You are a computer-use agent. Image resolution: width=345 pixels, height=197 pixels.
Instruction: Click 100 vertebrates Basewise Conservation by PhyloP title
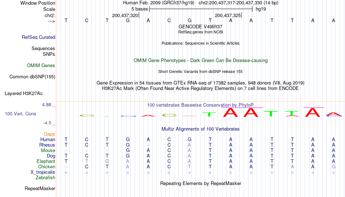(200, 105)
